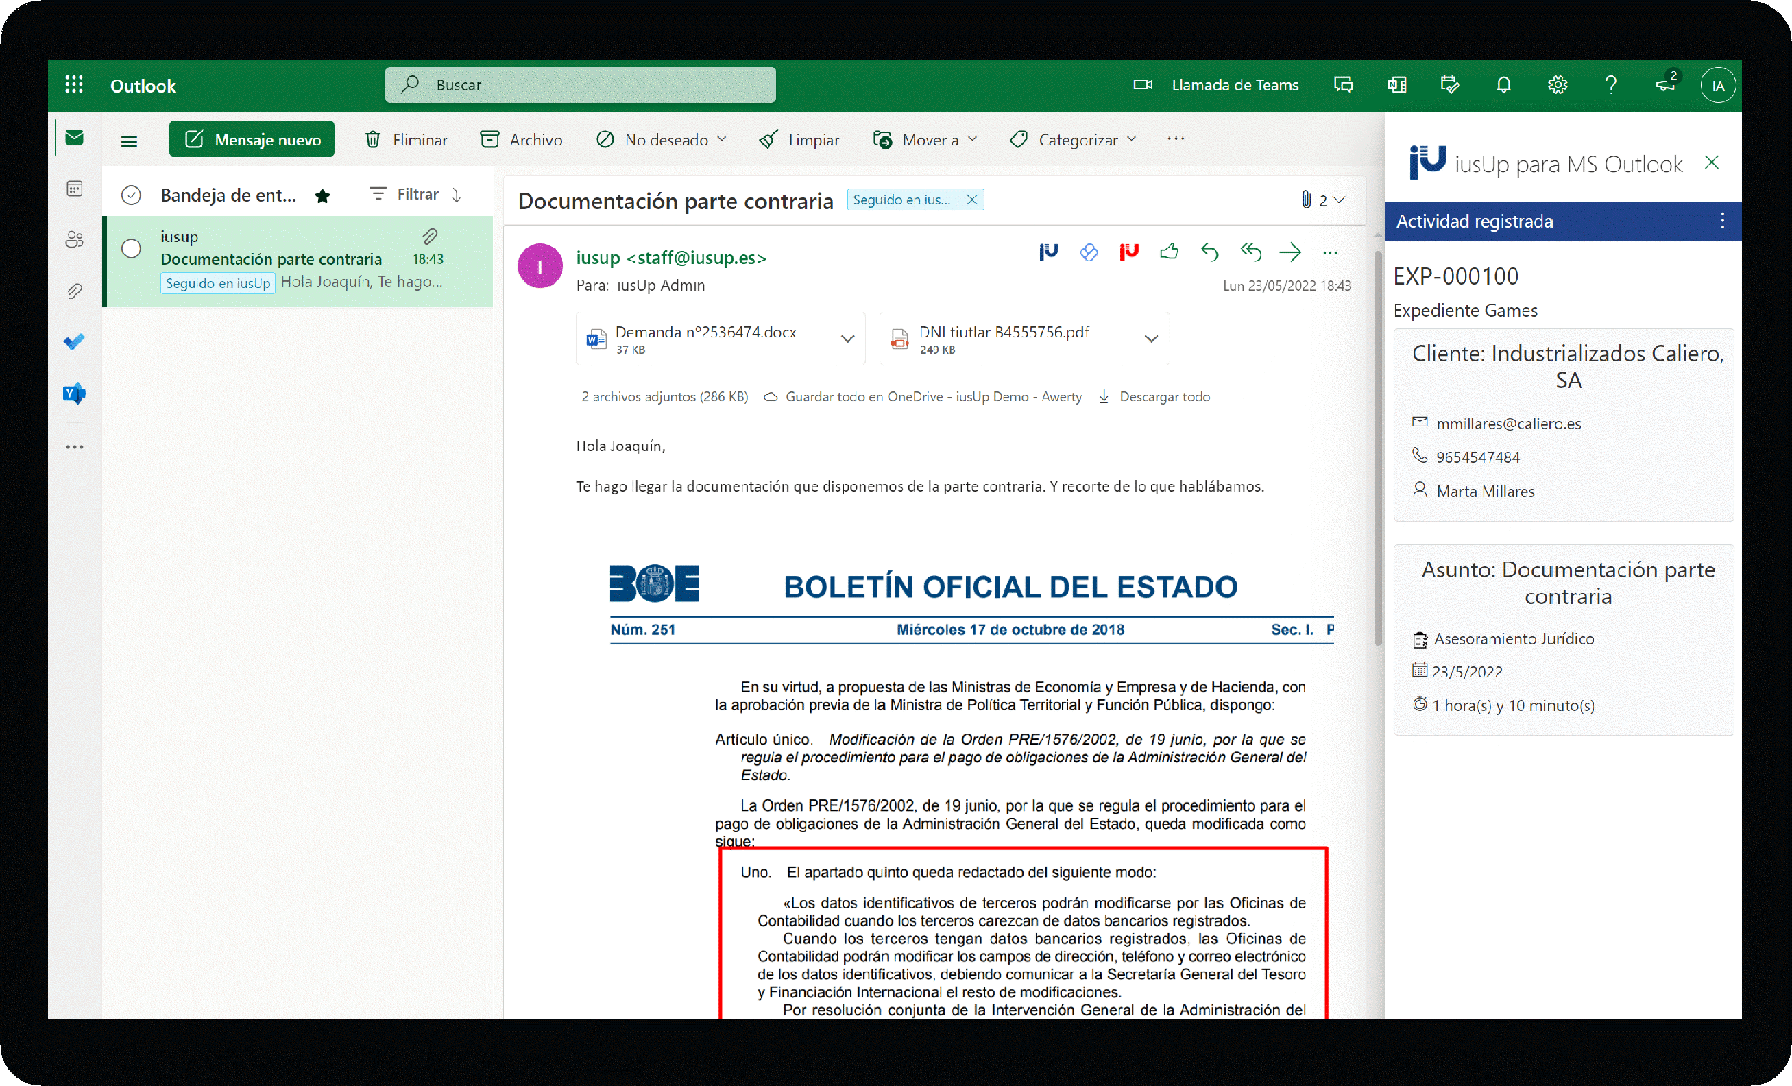The image size is (1792, 1086).
Task: Reply to the message
Action: point(1209,252)
